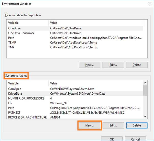Screen dimensions: 154x141
Task: Select PROCESSOR_ARCHITECTURE system variable
Action: point(75,117)
